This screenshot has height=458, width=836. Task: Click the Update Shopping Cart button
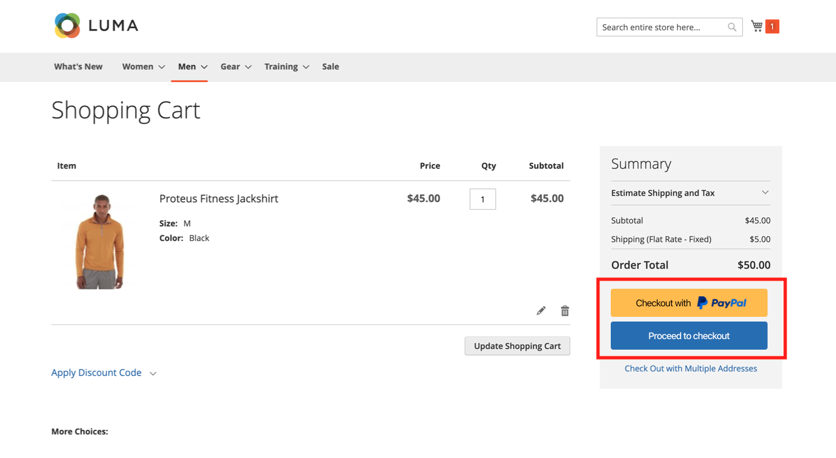coord(517,346)
